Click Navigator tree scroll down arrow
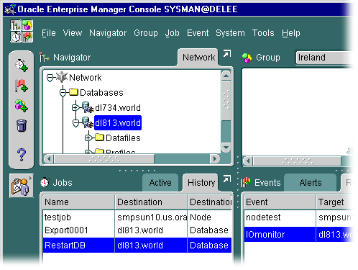This screenshot has width=358, height=270. (226, 147)
